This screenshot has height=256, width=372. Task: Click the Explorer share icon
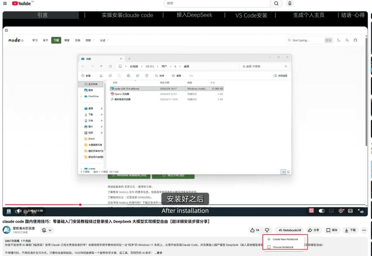click(x=137, y=76)
